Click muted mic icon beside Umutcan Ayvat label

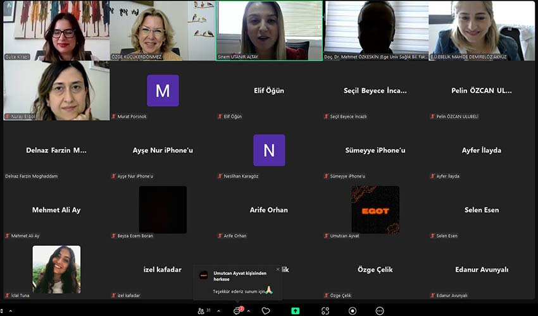tap(327, 236)
